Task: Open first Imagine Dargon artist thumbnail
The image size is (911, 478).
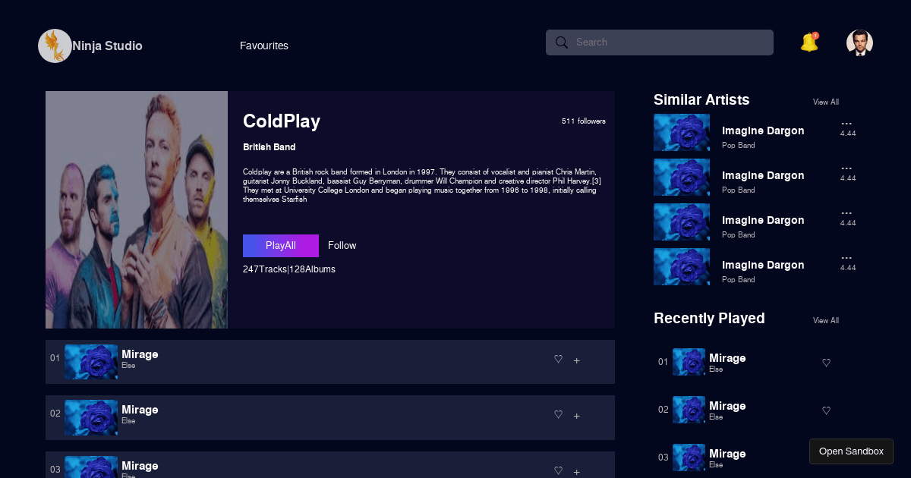Action: [x=682, y=133]
